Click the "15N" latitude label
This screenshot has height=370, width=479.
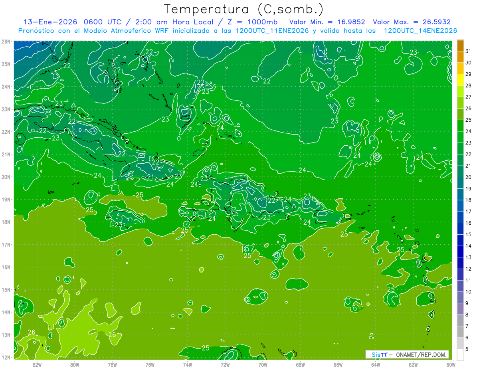[6, 289]
